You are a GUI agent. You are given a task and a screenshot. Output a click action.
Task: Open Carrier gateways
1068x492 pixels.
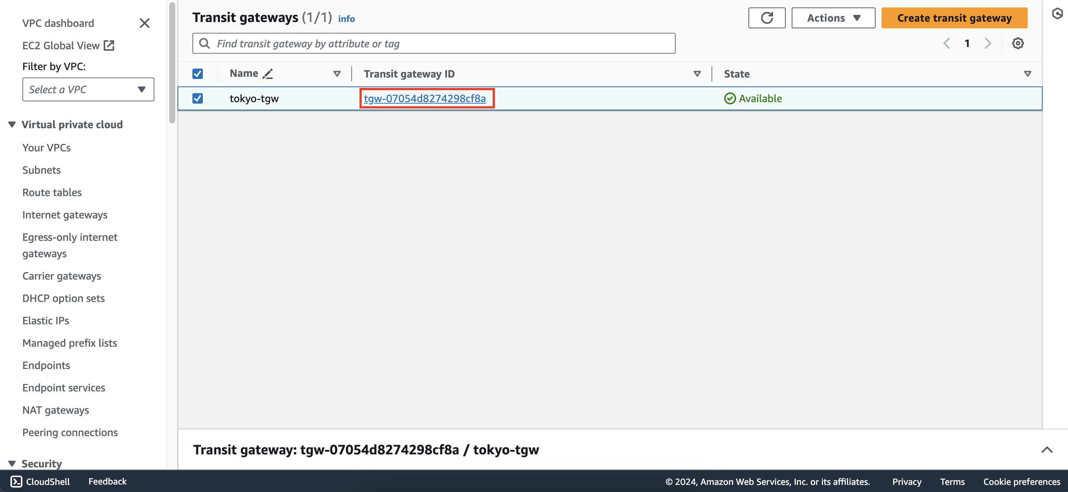62,276
